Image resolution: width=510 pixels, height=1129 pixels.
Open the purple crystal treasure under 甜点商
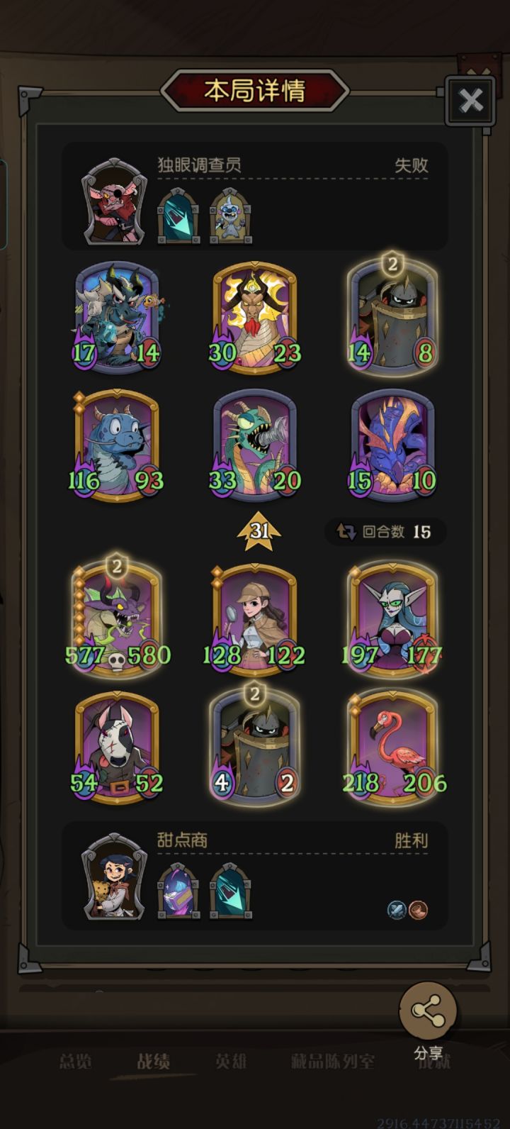tap(178, 890)
